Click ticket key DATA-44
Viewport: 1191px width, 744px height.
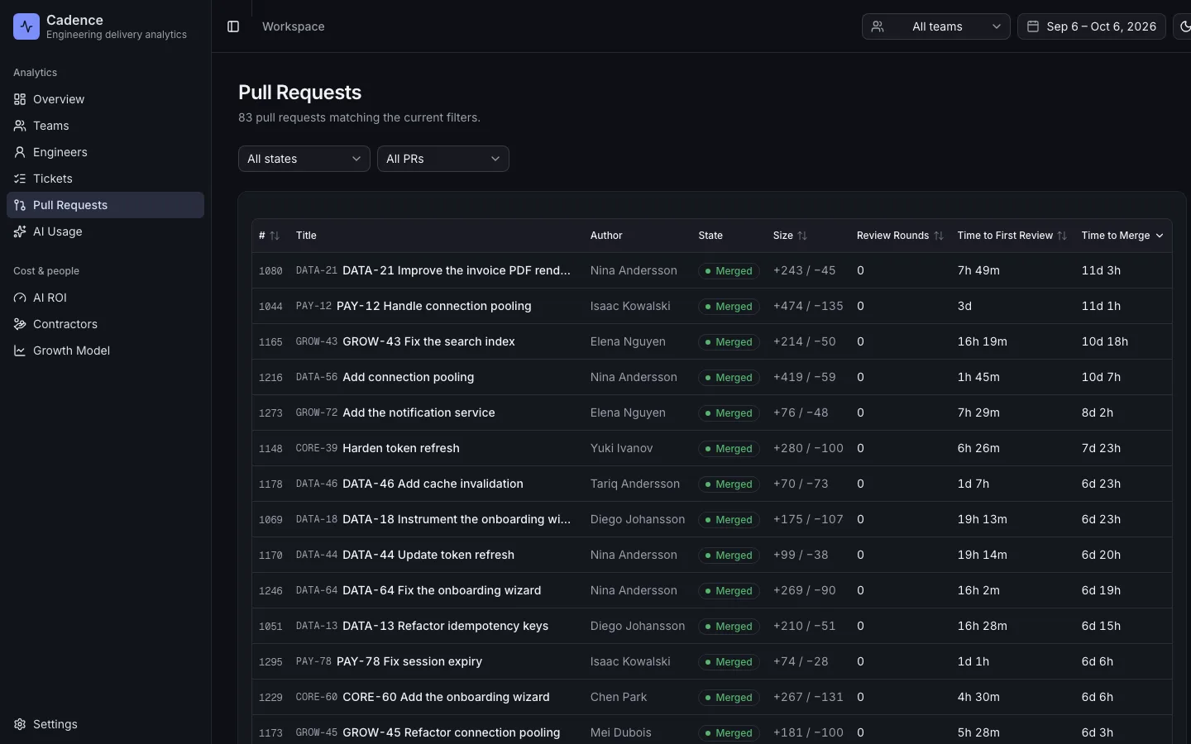(x=317, y=555)
